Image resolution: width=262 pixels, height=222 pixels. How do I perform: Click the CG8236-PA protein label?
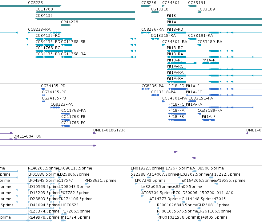click(x=153, y=86)
